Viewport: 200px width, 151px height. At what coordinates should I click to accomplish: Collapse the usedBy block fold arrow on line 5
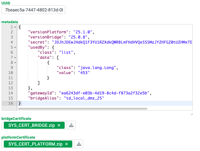pos(15,47)
